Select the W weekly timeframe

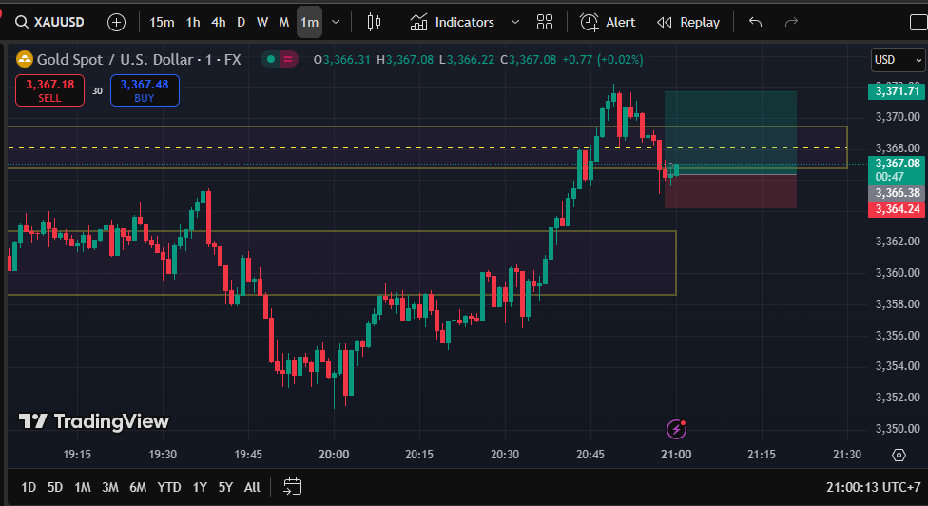tap(262, 23)
